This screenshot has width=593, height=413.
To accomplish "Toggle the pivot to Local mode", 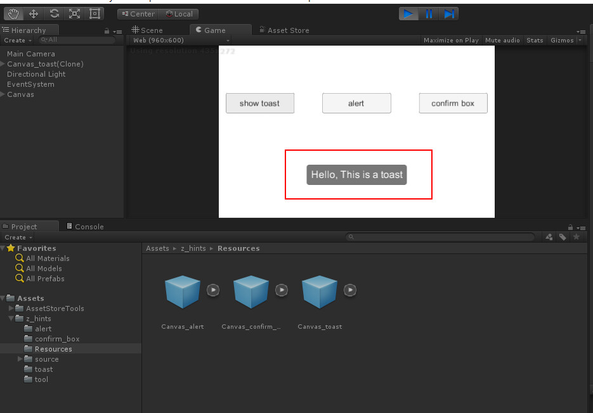I will point(182,13).
